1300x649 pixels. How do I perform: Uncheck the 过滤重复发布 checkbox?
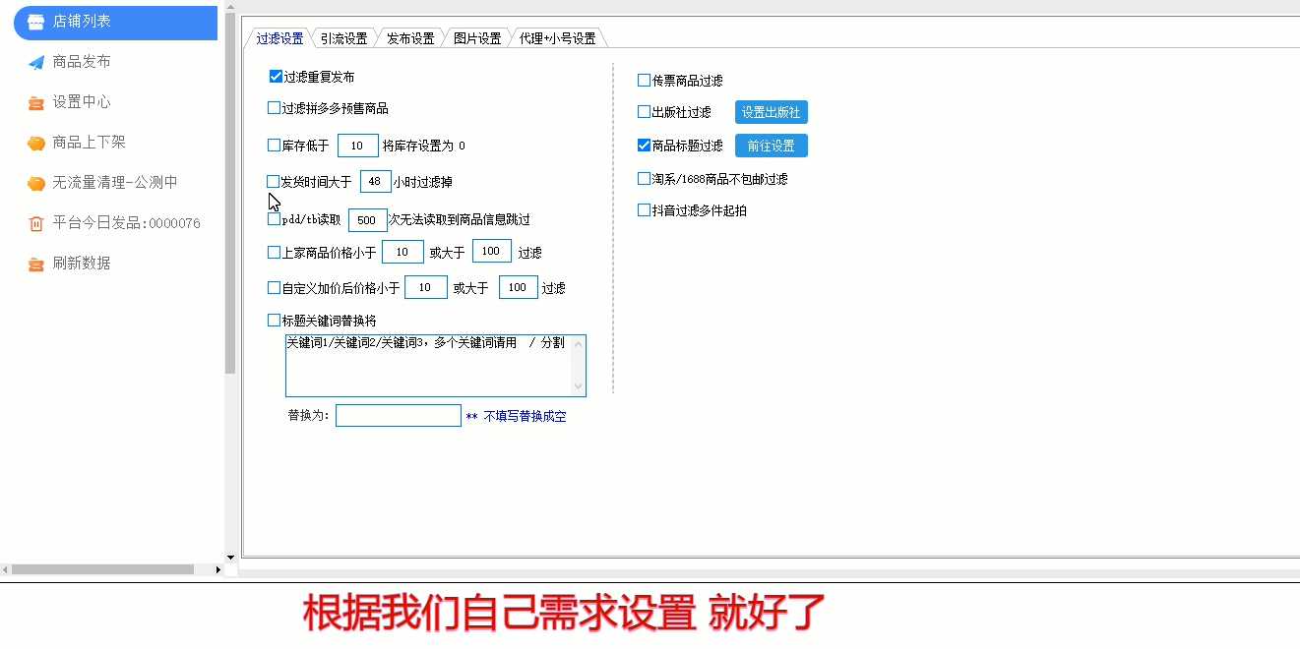(x=276, y=77)
